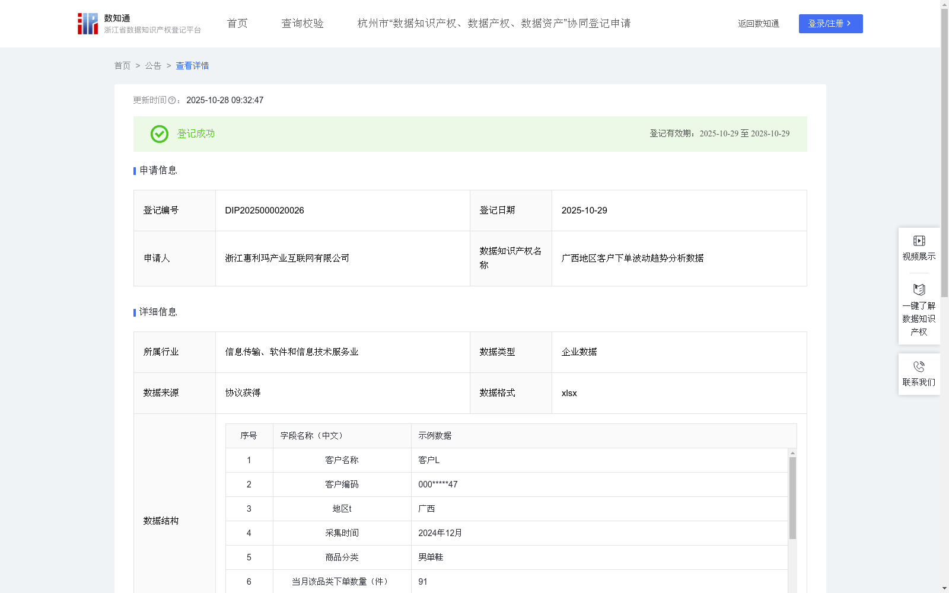Viewport: 949px width, 593px height.
Task: Open 杭州市协同登记申请 nav menu item
Action: (x=494, y=24)
